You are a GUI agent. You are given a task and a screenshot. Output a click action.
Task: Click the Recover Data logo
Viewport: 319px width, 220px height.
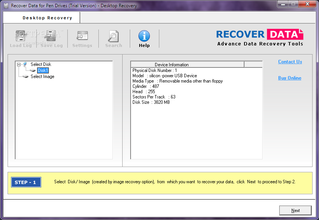(x=260, y=37)
